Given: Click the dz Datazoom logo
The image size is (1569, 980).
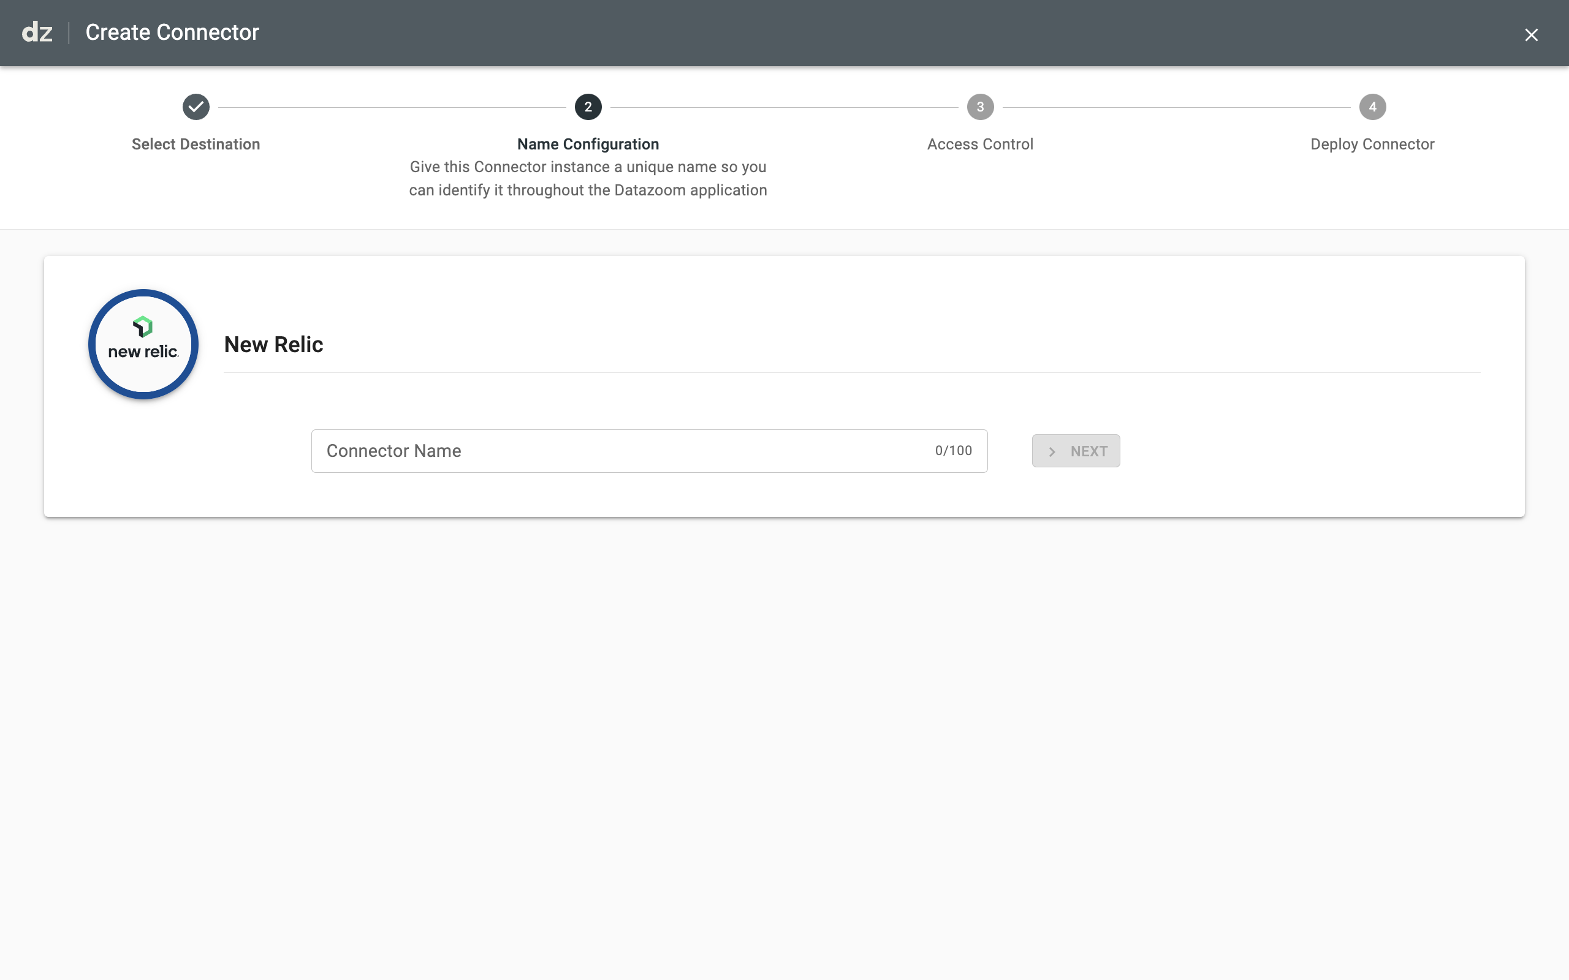Looking at the screenshot, I should point(37,32).
